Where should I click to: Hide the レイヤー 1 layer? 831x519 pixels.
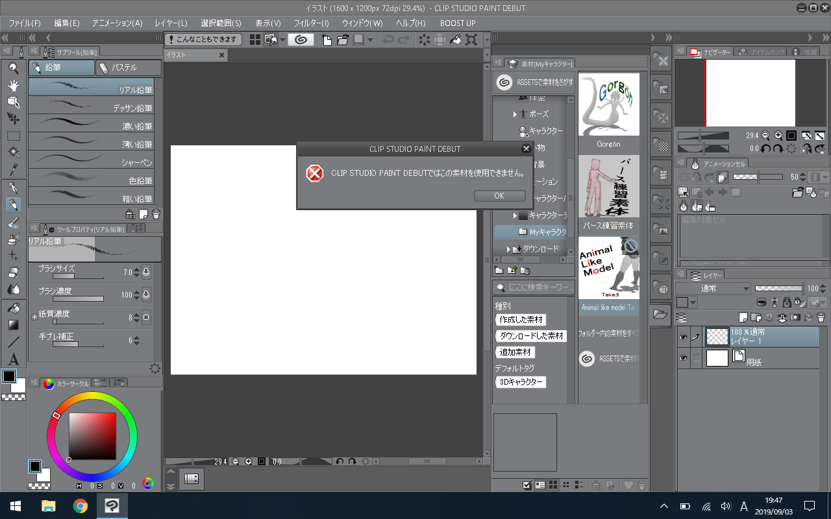[683, 337]
